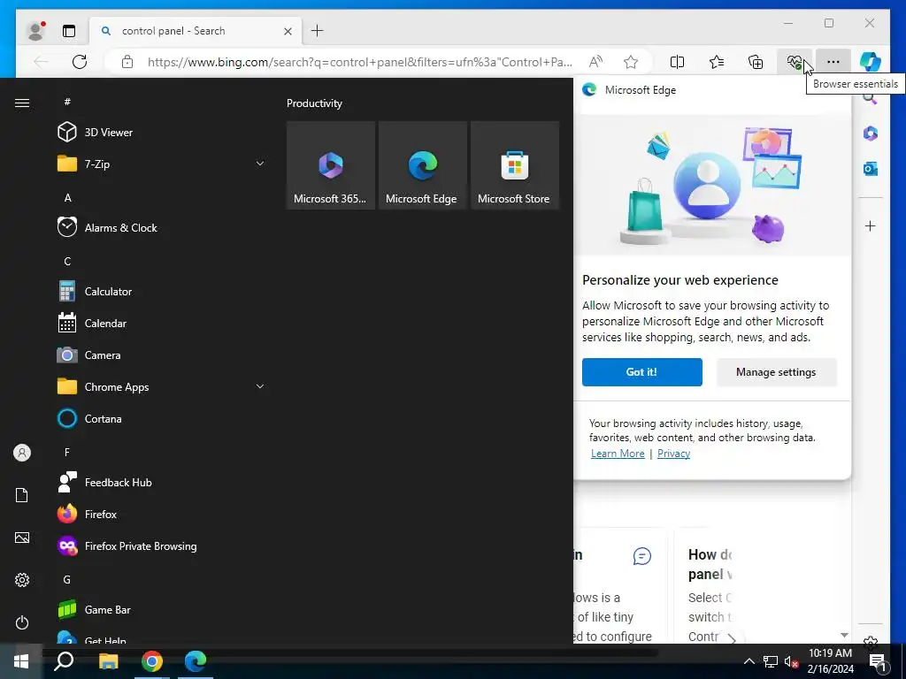Open Edge tab actions menu icon
The height and width of the screenshot is (679, 906).
[x=69, y=31]
